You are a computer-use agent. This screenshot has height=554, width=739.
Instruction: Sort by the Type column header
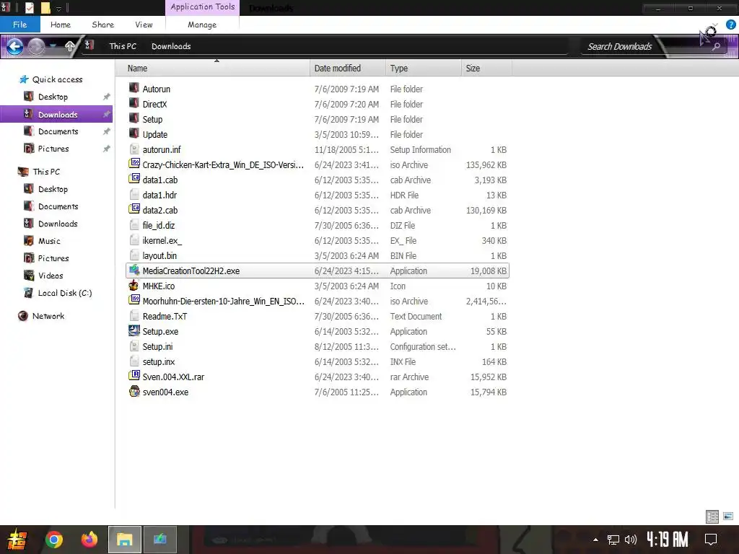pos(423,69)
